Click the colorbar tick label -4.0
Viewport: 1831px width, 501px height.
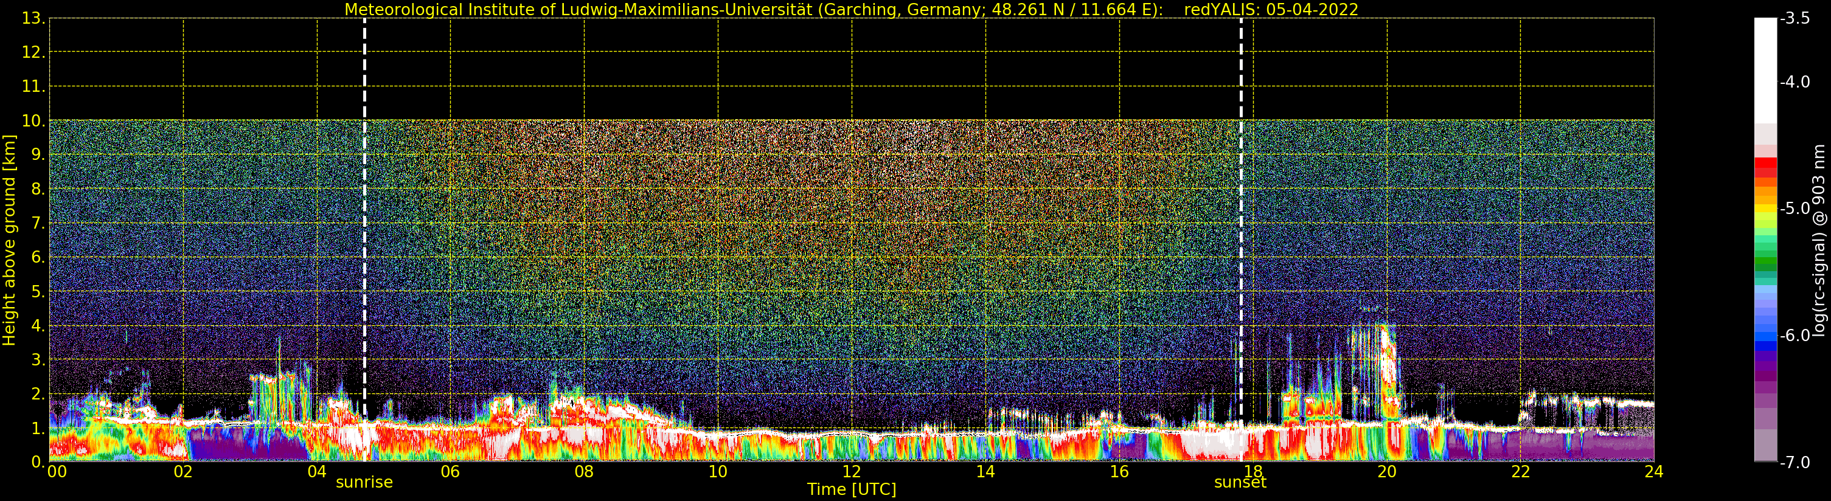[x=1795, y=83]
